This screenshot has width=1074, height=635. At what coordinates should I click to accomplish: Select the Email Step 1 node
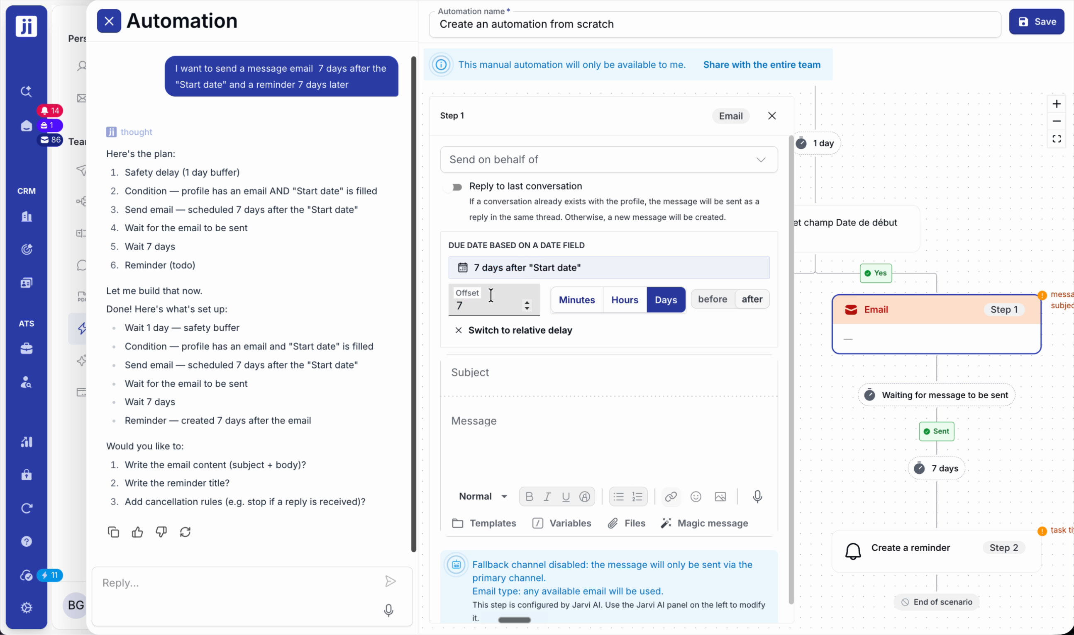[x=936, y=324]
